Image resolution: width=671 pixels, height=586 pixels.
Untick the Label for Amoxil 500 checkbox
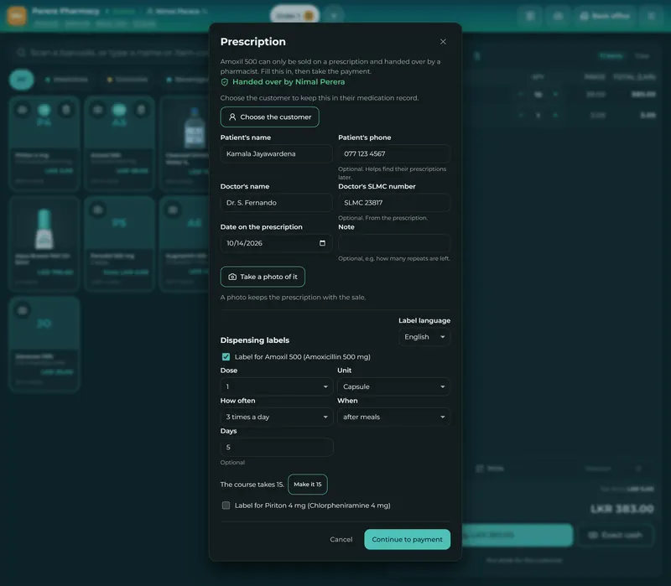226,357
